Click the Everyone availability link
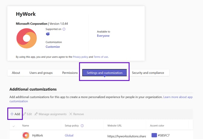Image resolution: width=203 pixels, height=139 pixels. tap(103, 36)
